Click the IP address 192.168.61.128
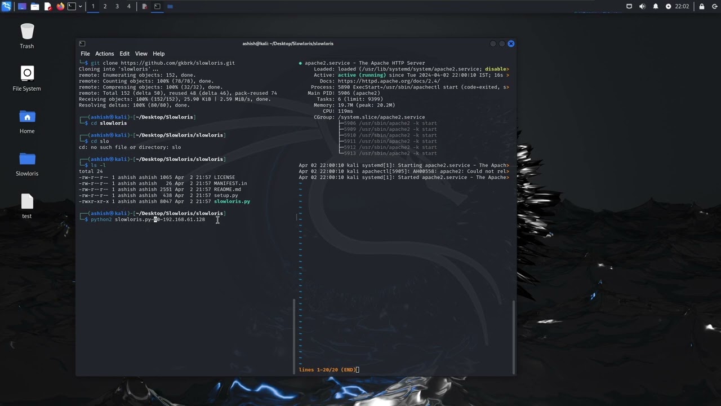Viewport: 721px width, 406px height. click(184, 219)
